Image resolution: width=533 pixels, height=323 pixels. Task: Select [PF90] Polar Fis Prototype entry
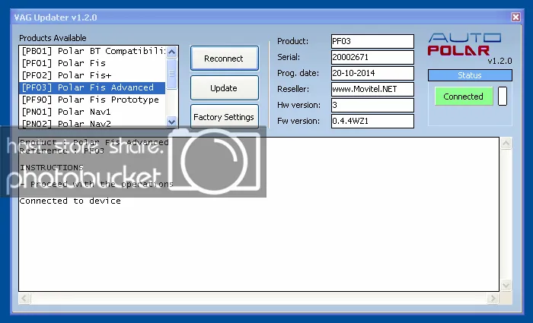point(92,100)
